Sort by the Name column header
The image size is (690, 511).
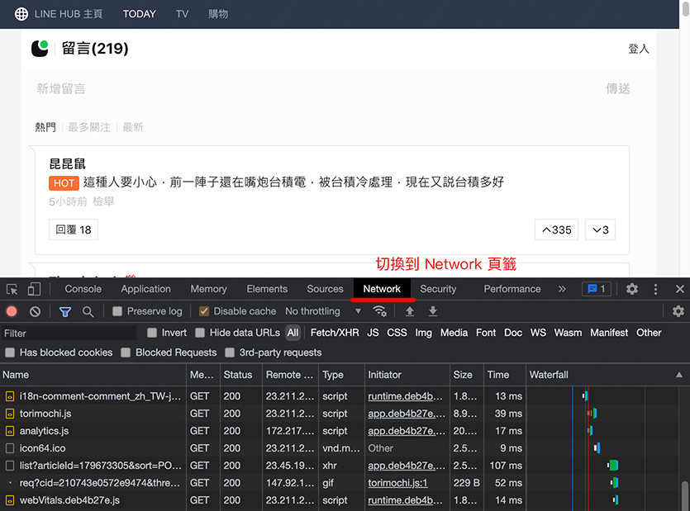pyautogui.click(x=93, y=375)
